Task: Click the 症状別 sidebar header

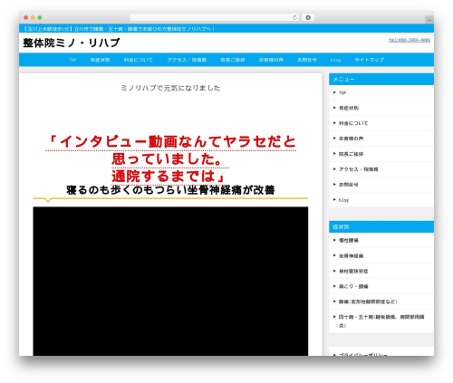Action: (x=381, y=227)
